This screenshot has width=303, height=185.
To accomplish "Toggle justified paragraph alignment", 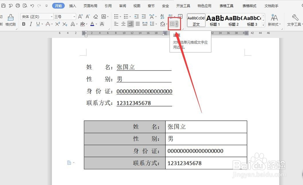I will coord(138,24).
